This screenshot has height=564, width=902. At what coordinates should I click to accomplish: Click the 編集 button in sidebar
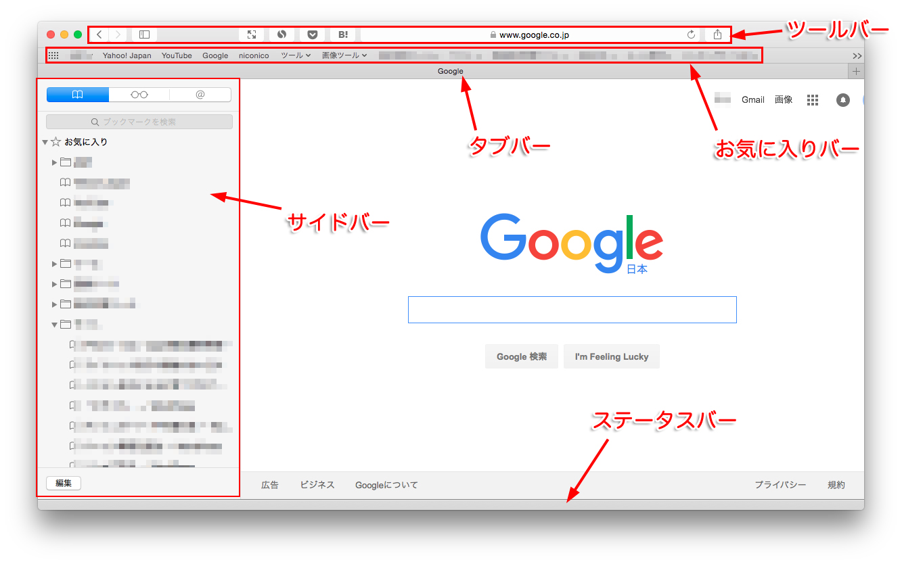pyautogui.click(x=64, y=483)
